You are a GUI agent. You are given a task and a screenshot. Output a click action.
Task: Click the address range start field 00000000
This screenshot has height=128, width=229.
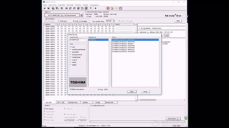pyautogui.click(x=71, y=121)
